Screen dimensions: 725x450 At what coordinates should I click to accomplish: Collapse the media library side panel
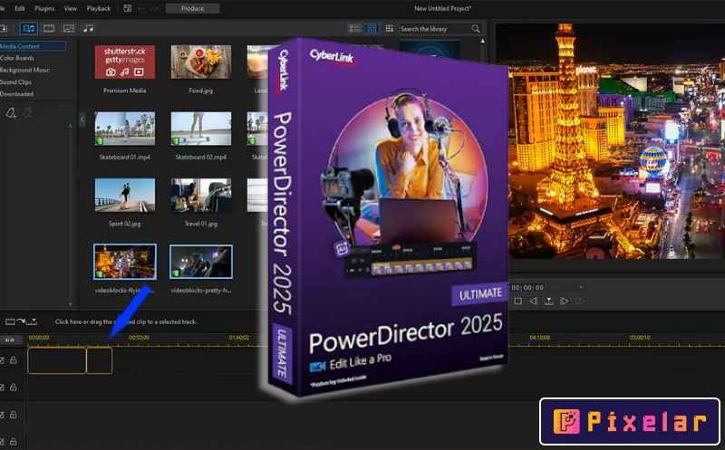pos(82,120)
